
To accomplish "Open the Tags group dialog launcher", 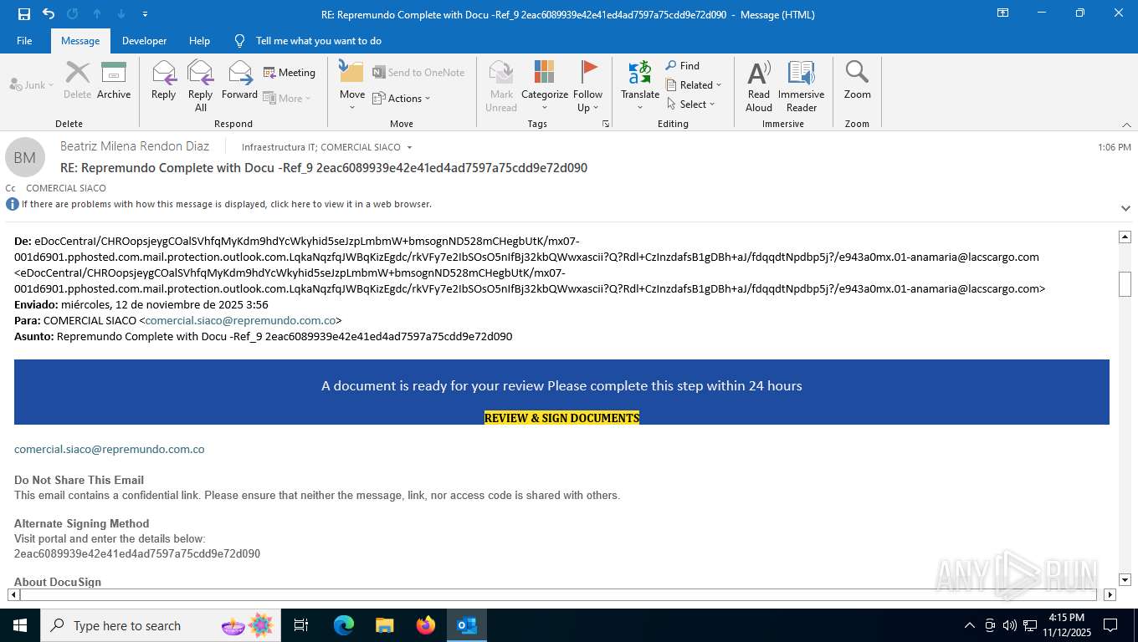I will point(606,124).
